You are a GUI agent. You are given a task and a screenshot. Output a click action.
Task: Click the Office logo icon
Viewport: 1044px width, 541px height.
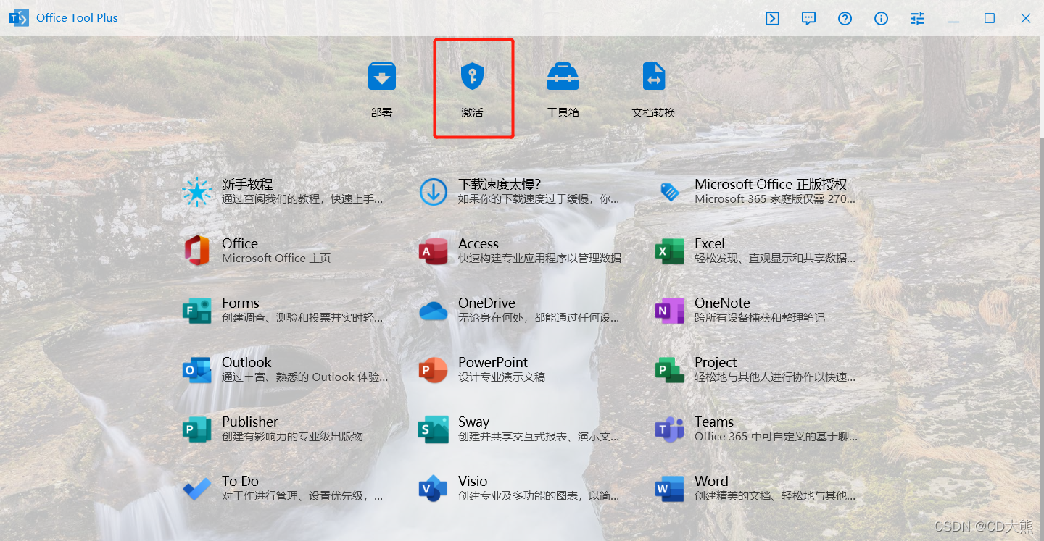click(x=196, y=251)
